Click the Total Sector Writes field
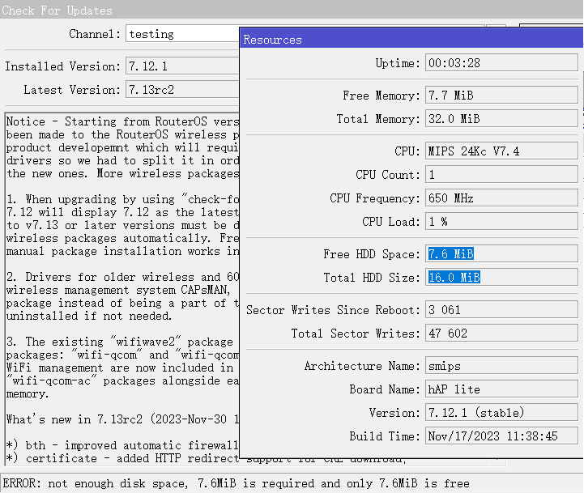The width and height of the screenshot is (584, 493). coord(502,334)
